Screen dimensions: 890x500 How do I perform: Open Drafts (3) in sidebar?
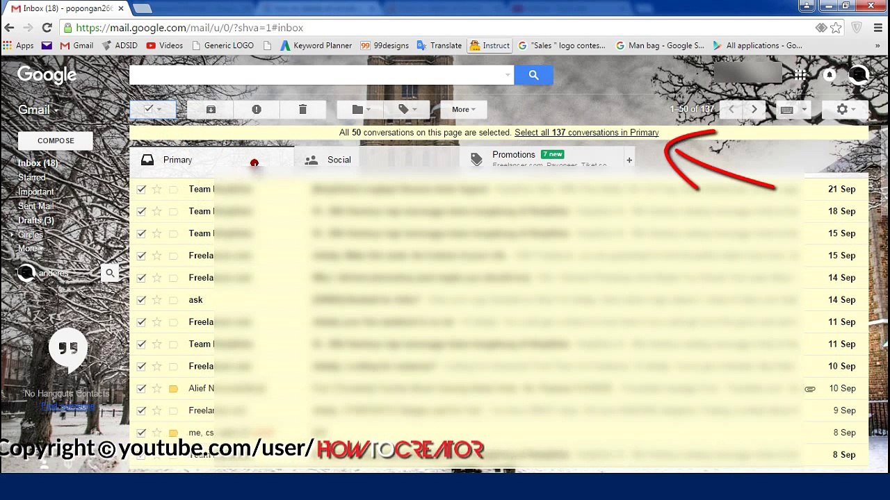pos(35,220)
